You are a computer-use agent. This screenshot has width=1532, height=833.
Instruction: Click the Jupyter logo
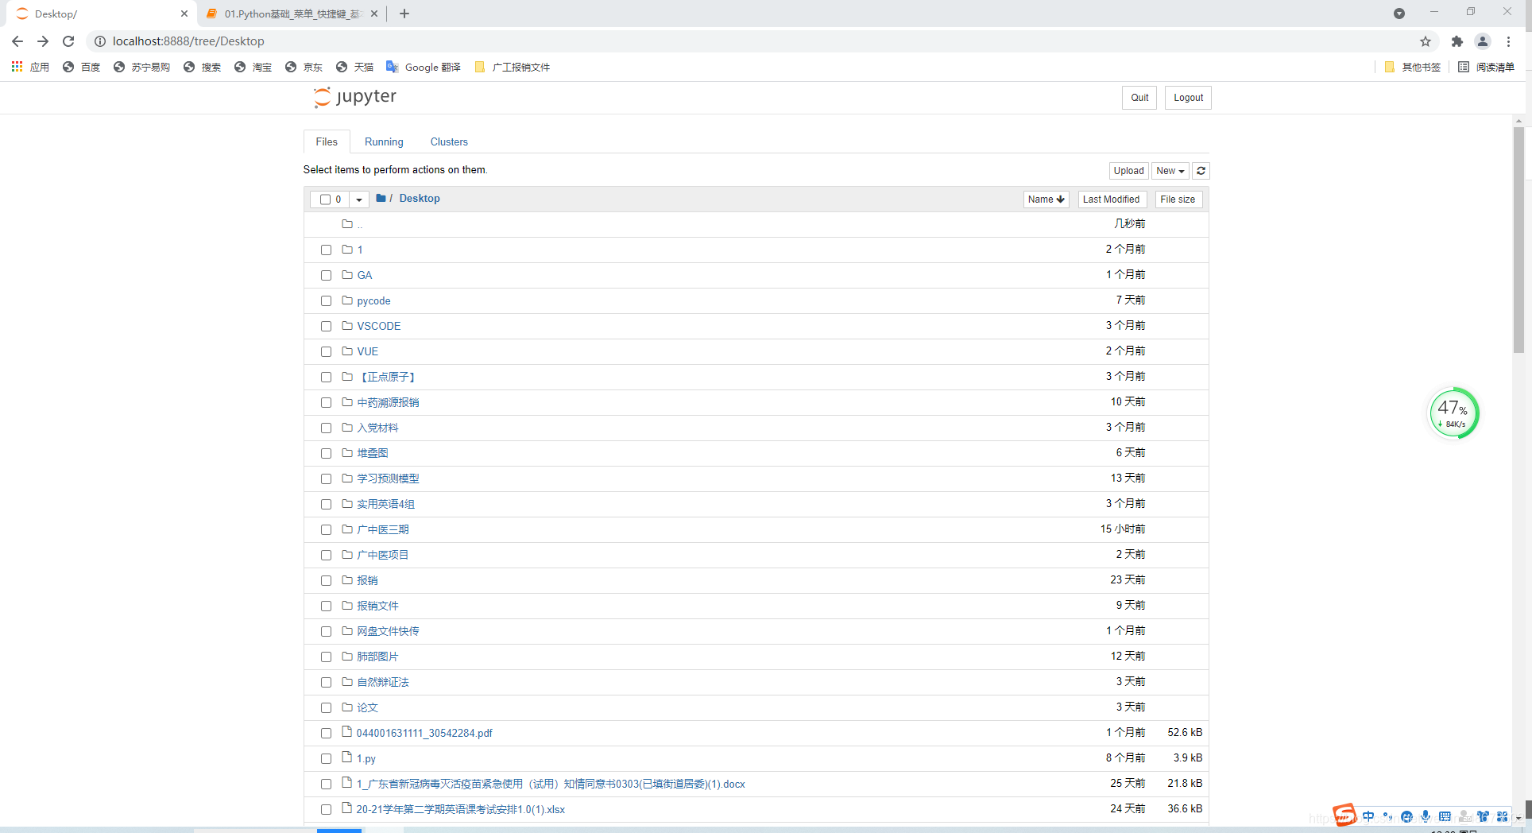(354, 97)
